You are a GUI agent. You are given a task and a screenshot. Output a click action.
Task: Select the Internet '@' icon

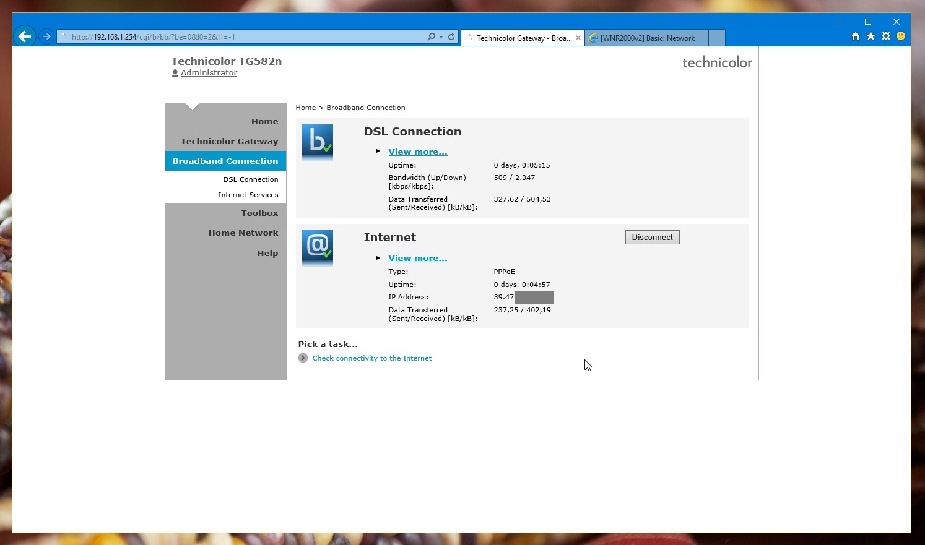(318, 248)
